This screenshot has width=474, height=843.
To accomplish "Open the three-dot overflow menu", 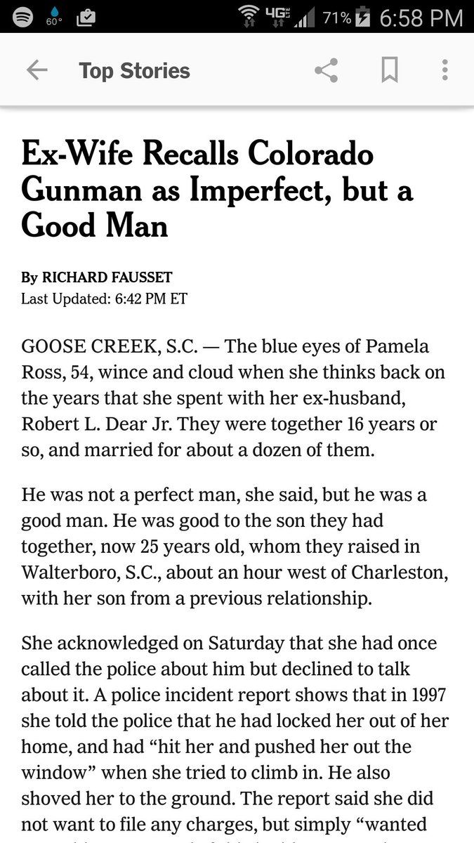I will (x=445, y=70).
